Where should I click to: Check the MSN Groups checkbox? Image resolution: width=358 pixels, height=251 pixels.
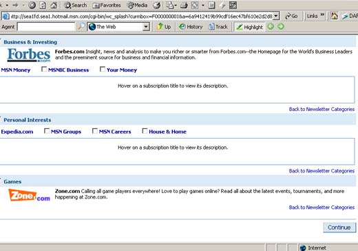(47, 131)
